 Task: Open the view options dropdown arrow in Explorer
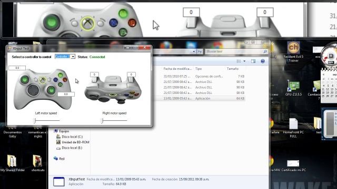[244, 61]
